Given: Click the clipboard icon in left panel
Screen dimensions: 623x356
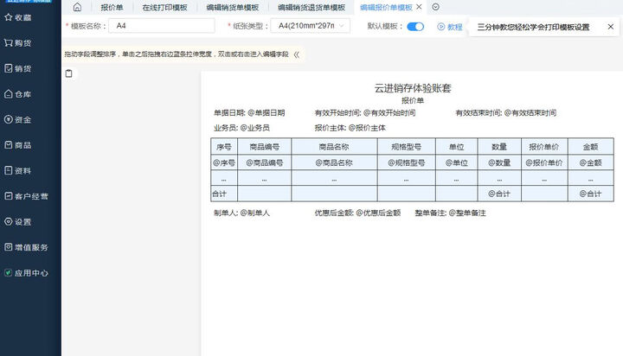Looking at the screenshot, I should (69, 73).
